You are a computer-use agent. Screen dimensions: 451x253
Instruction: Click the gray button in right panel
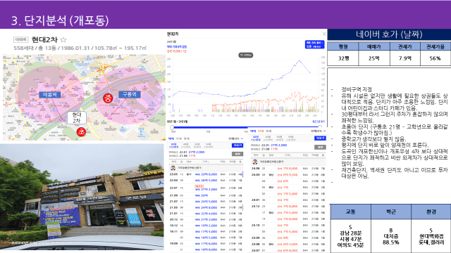pos(320,147)
